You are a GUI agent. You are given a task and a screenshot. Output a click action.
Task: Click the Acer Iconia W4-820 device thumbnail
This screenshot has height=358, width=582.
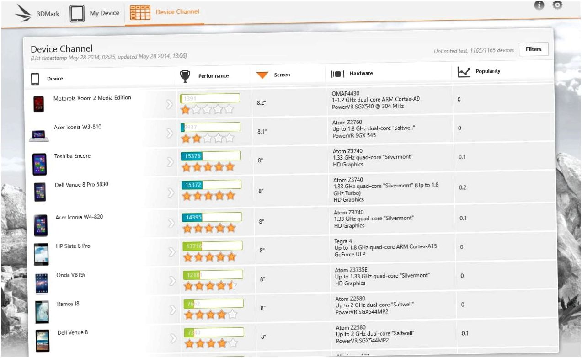pyautogui.click(x=40, y=225)
